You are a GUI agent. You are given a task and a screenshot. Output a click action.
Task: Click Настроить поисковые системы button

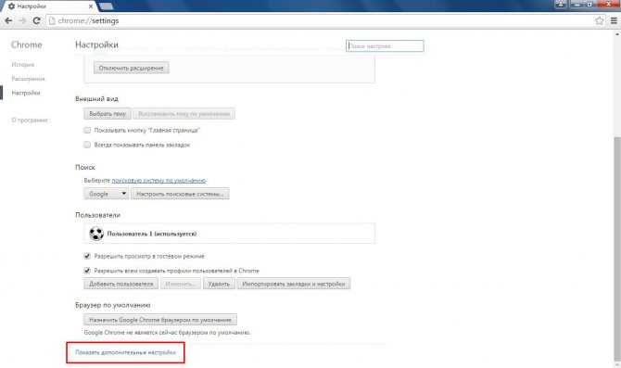180,194
